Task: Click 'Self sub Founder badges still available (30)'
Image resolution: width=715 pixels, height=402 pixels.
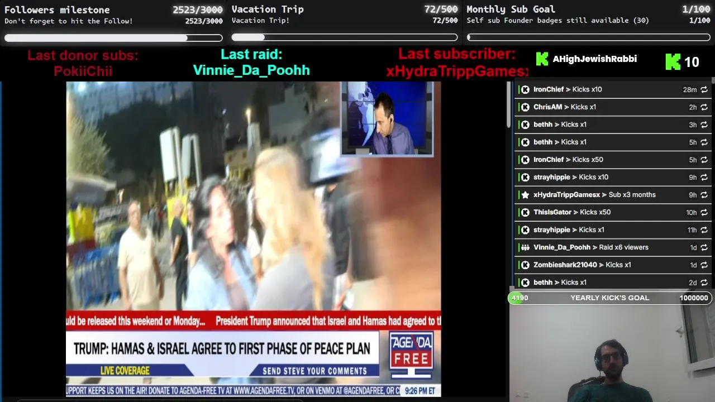Action: (557, 21)
